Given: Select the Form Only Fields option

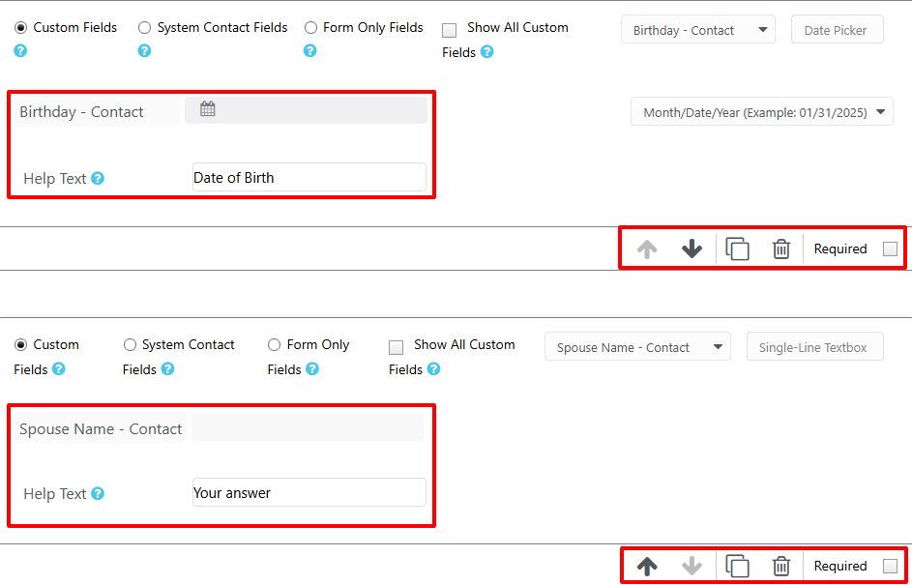Looking at the screenshot, I should pos(310,27).
